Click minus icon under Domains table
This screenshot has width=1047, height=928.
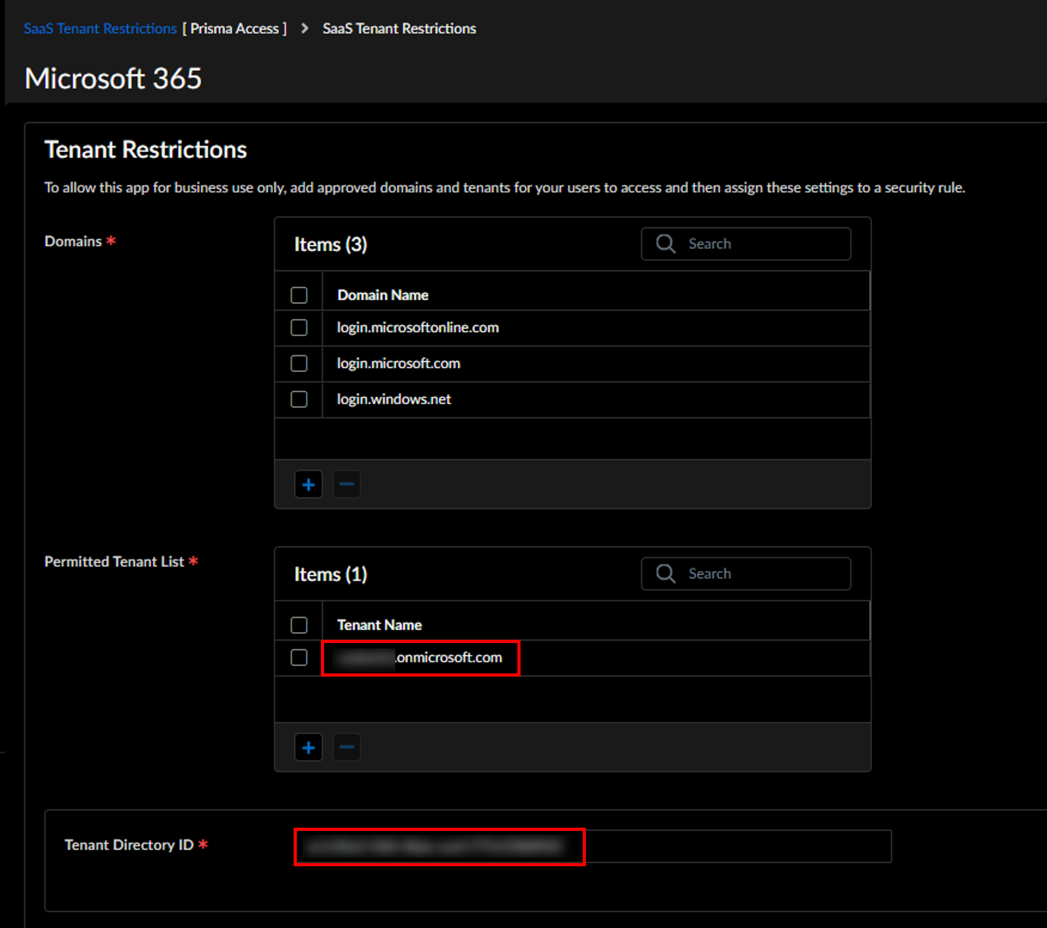(x=347, y=485)
